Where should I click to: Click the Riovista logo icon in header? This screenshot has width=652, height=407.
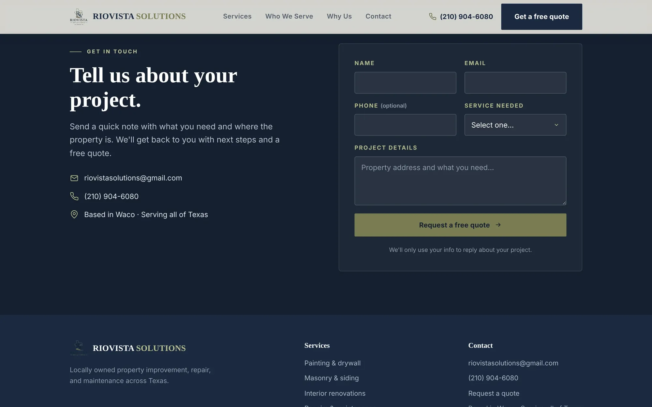point(79,17)
